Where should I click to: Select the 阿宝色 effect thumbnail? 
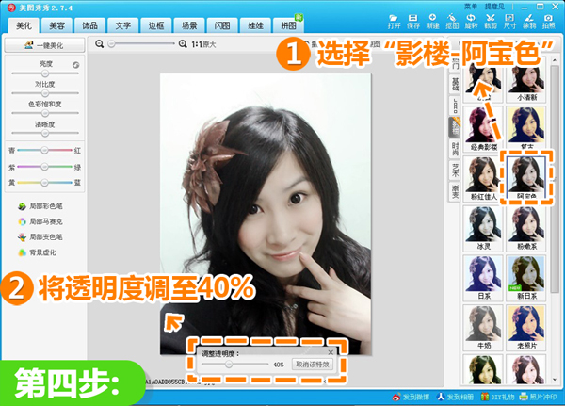click(525, 174)
